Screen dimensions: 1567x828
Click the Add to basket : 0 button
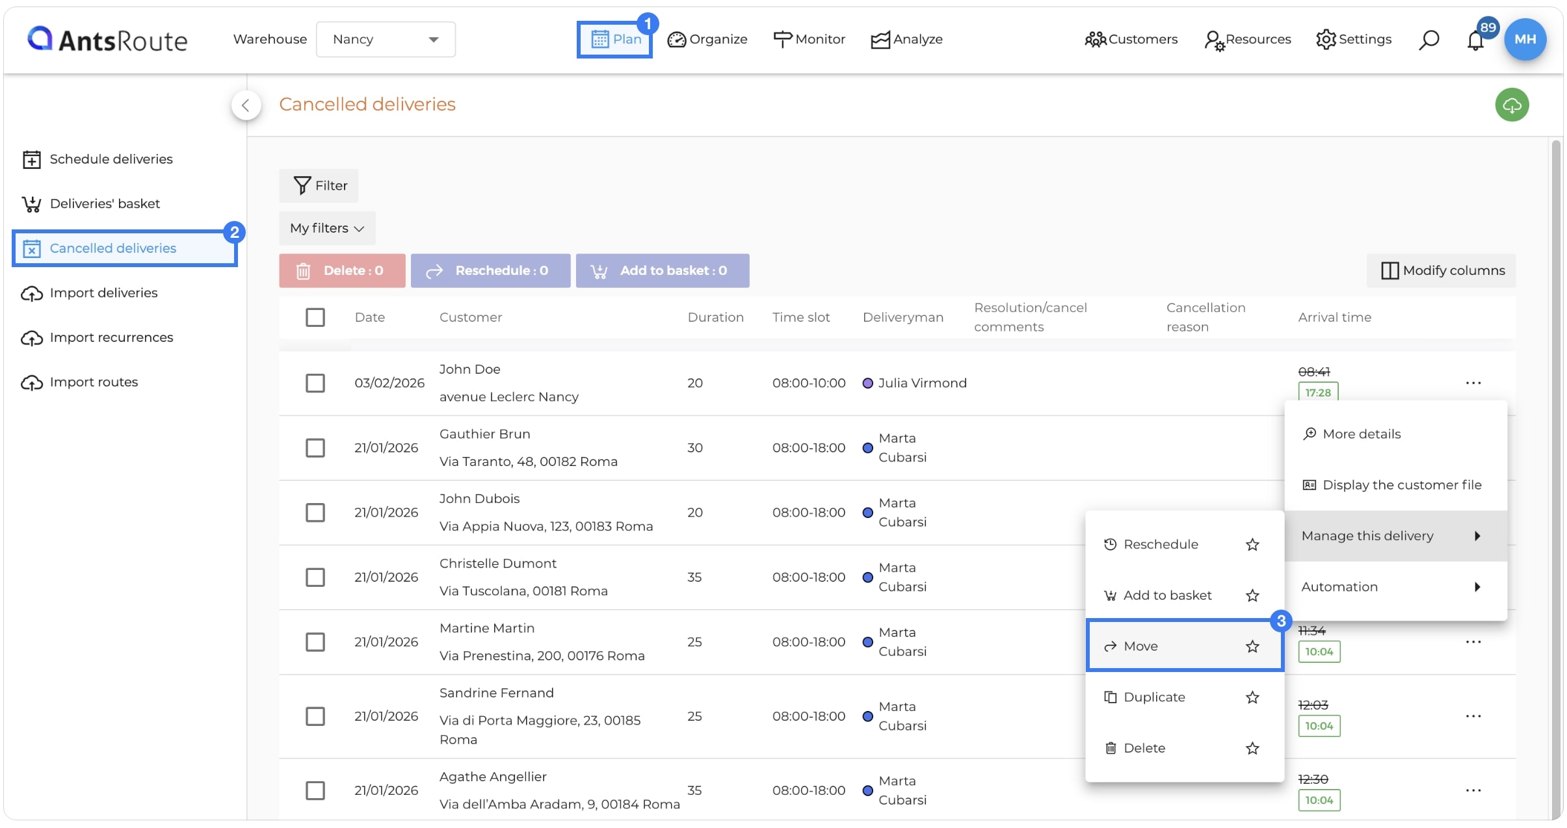(663, 271)
